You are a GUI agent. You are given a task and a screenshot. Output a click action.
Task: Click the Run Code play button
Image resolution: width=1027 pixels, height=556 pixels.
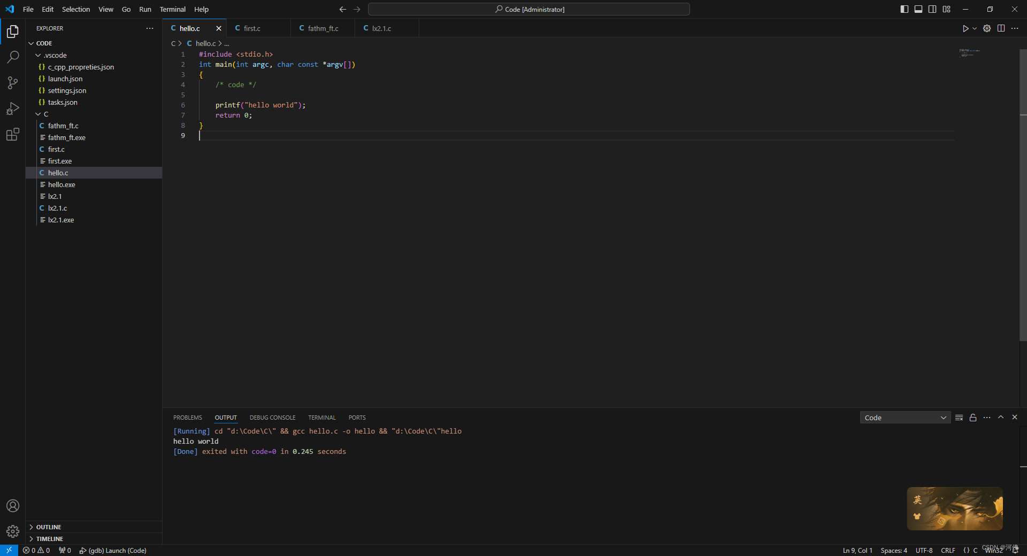[965, 28]
